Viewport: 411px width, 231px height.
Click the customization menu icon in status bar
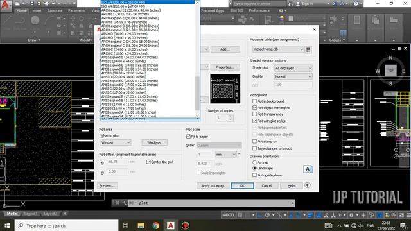pyautogui.click(x=408, y=215)
